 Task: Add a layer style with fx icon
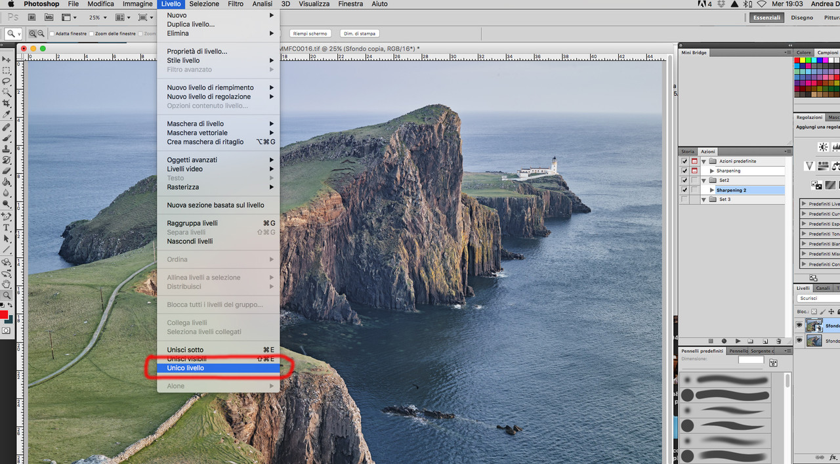click(833, 457)
